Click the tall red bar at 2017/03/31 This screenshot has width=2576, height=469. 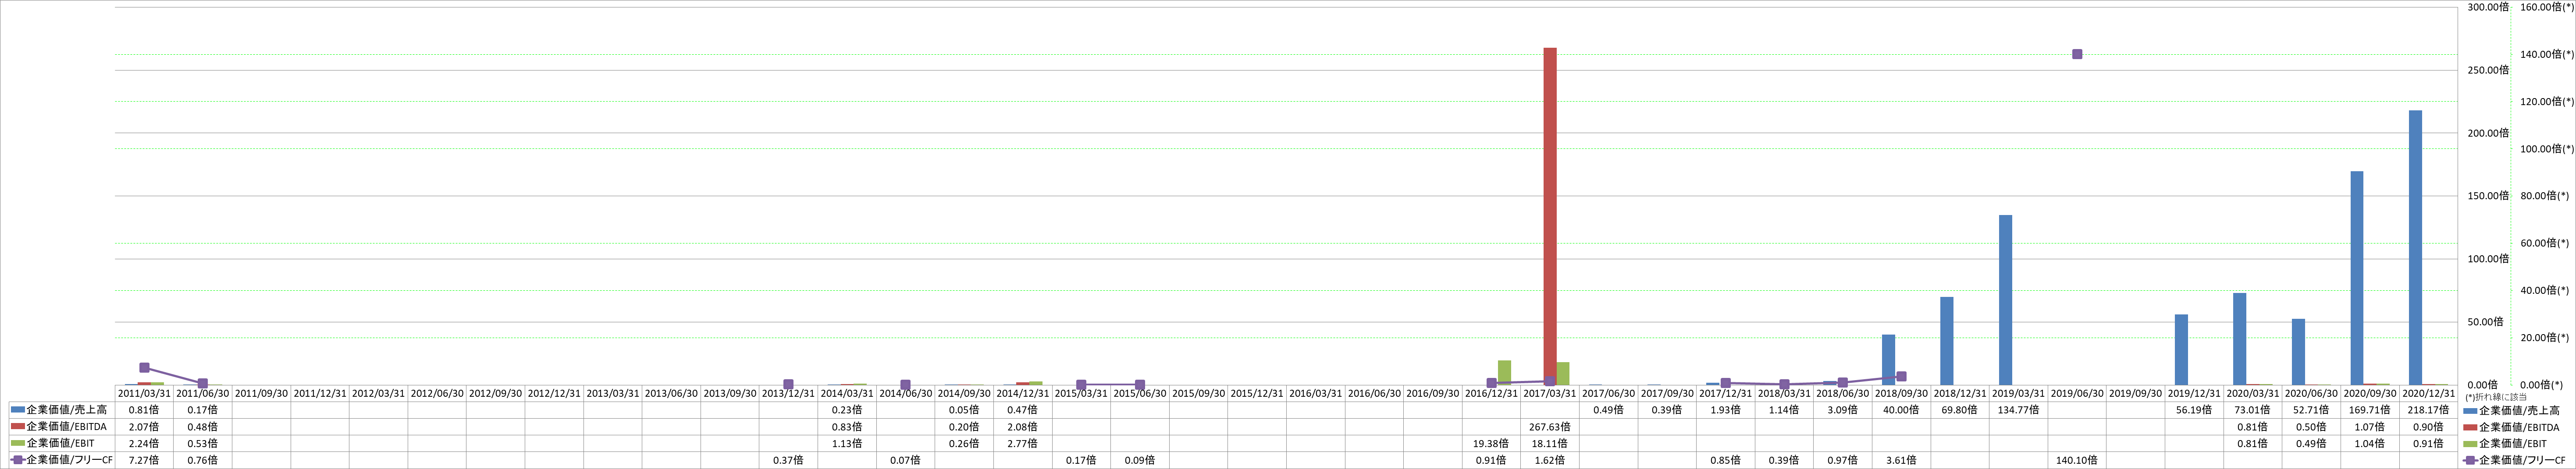[x=1550, y=216]
